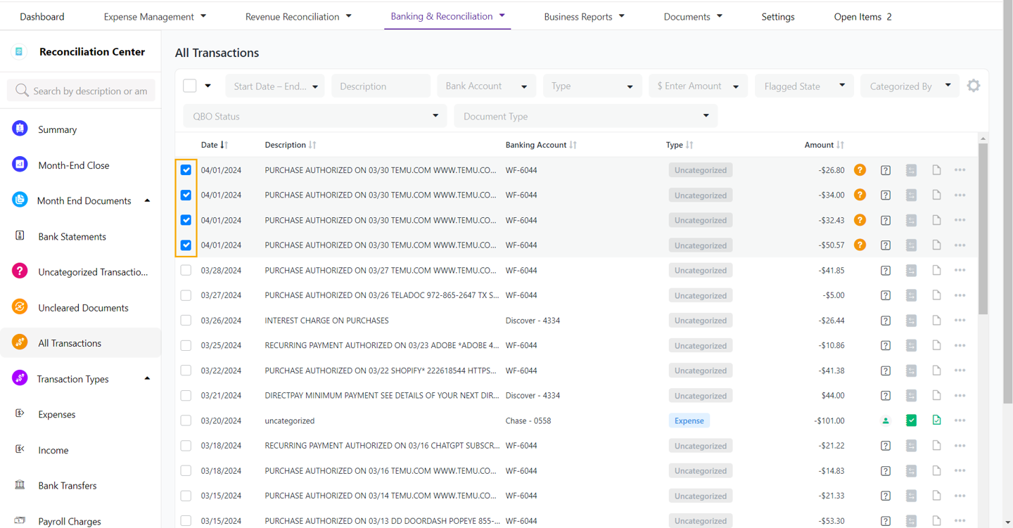
Task: Open the Open Items 2 link
Action: pos(862,16)
